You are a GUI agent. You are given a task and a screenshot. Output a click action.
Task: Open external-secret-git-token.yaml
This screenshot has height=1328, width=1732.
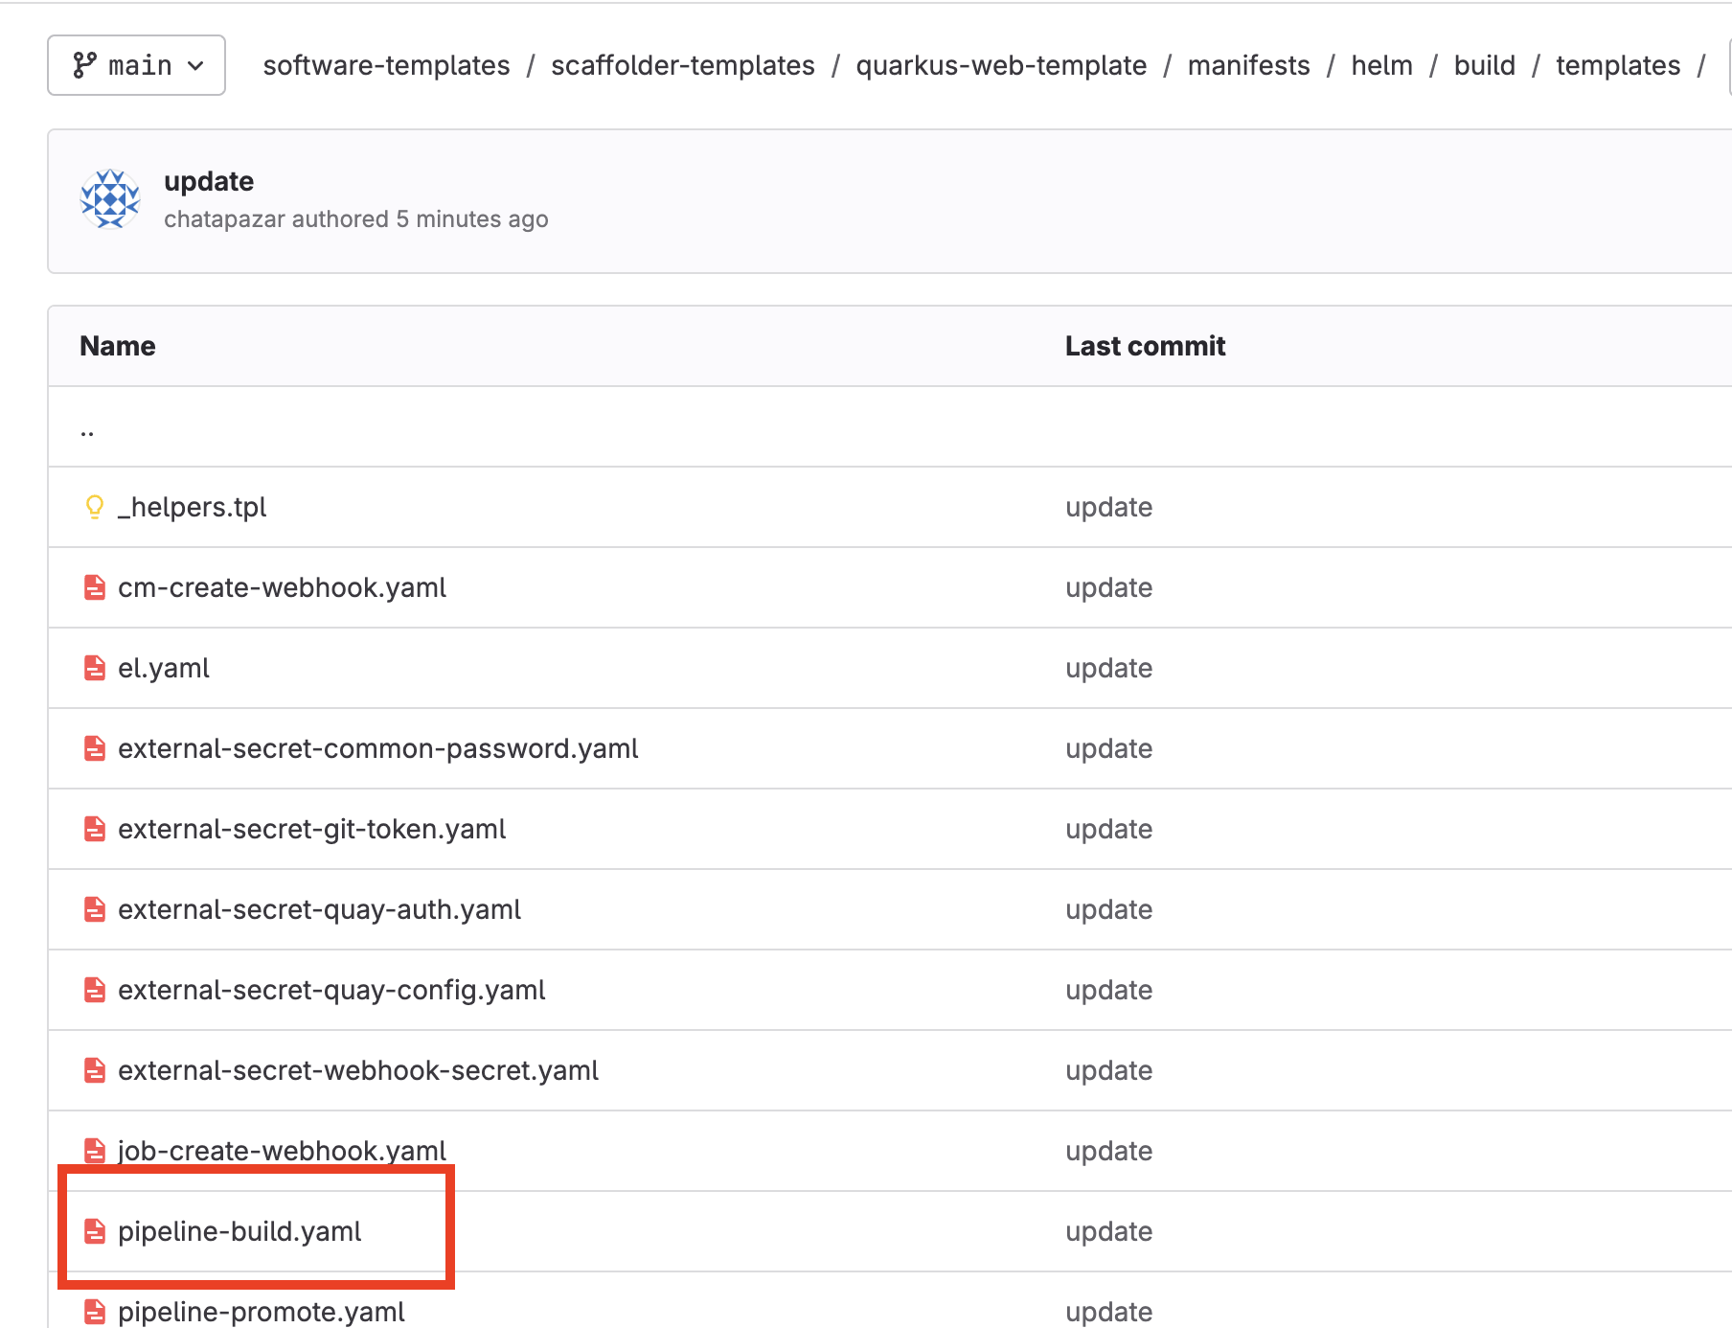click(311, 829)
